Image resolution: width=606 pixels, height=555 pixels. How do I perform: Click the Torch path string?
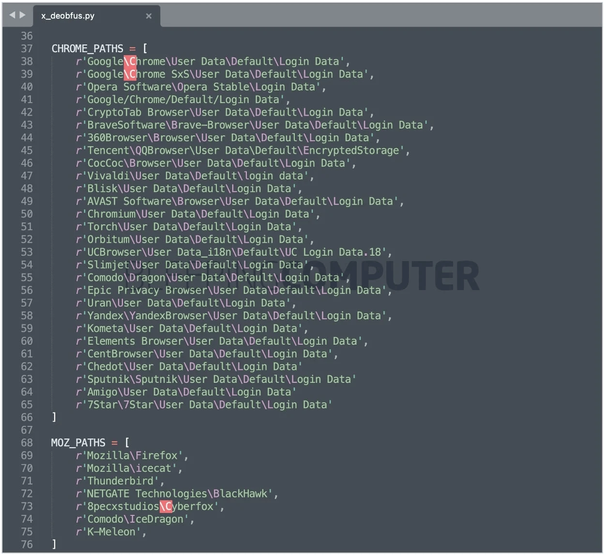tap(186, 227)
